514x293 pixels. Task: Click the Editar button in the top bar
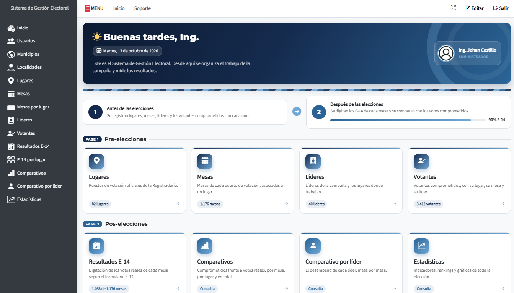pos(475,8)
